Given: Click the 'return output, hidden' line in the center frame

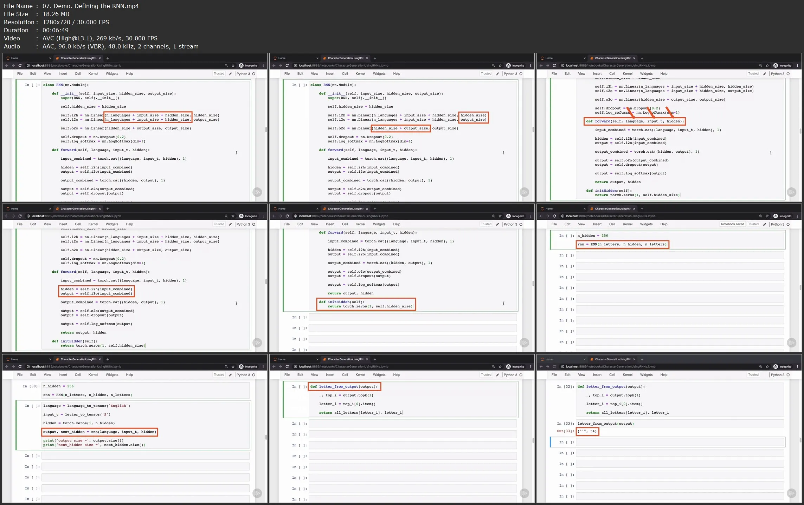Looking at the screenshot, I should click(350, 293).
